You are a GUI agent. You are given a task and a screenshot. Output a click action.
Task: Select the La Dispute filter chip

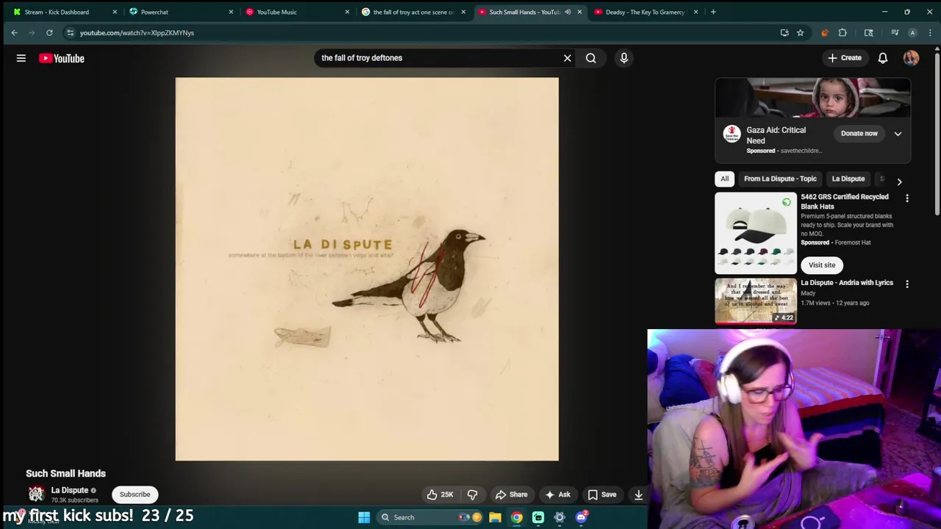848,179
